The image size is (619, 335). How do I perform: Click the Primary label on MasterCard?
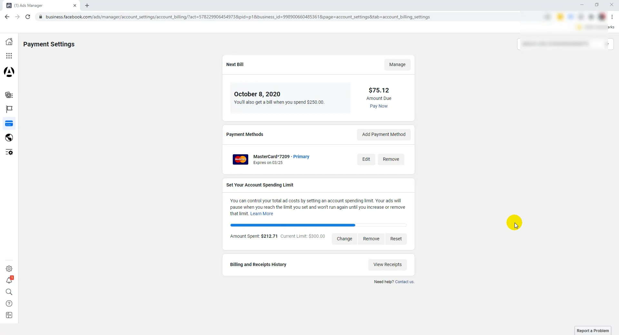pos(301,157)
